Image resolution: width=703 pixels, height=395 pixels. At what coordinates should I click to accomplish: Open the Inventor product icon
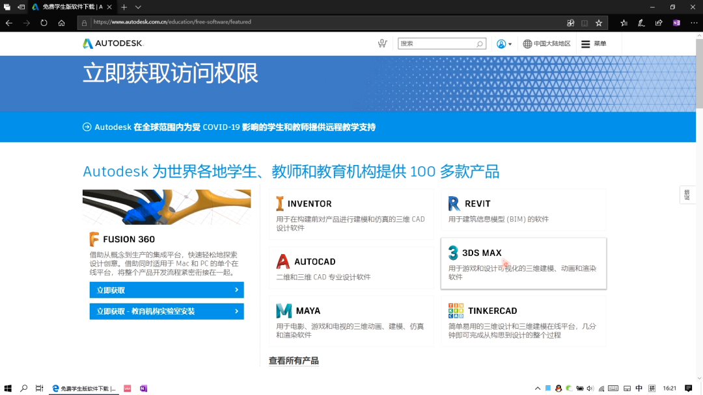280,203
